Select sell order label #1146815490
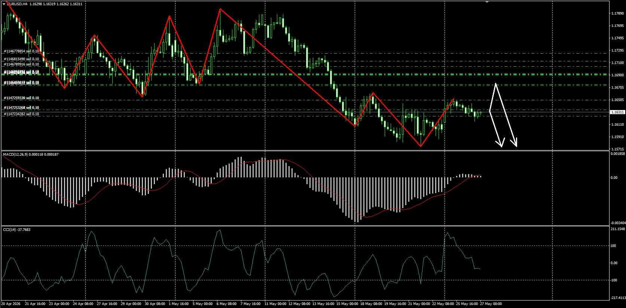 tap(21, 59)
